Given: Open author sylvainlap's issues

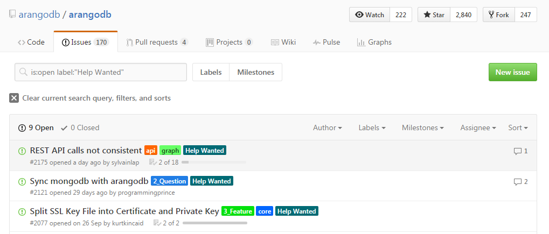Looking at the screenshot, I should [126, 162].
